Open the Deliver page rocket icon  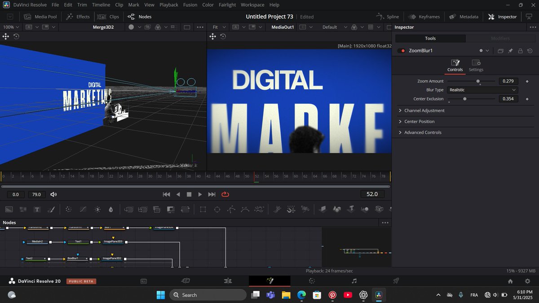pyautogui.click(x=396, y=281)
